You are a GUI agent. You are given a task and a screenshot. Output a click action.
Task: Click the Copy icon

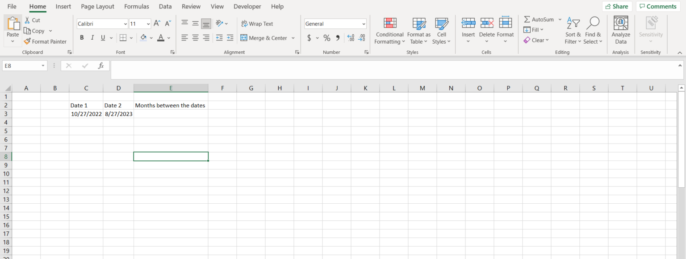27,31
